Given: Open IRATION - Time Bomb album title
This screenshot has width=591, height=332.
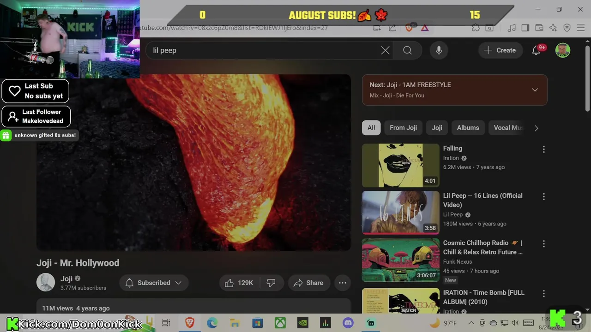Looking at the screenshot, I should pos(484,297).
